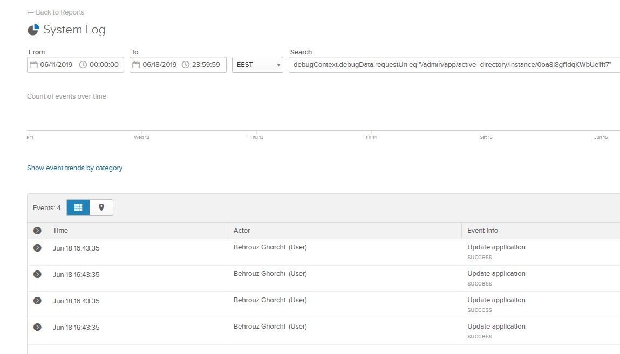
Task: Open the EEST timezone dropdown
Action: coord(257,65)
